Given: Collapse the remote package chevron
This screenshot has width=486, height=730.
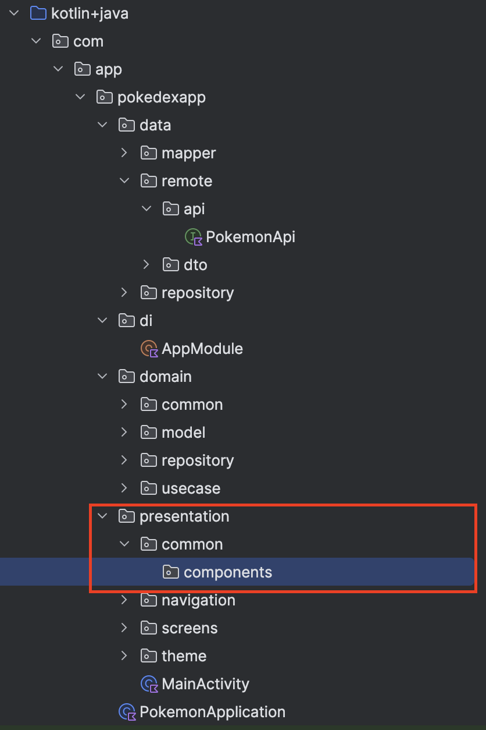Looking at the screenshot, I should tap(124, 181).
